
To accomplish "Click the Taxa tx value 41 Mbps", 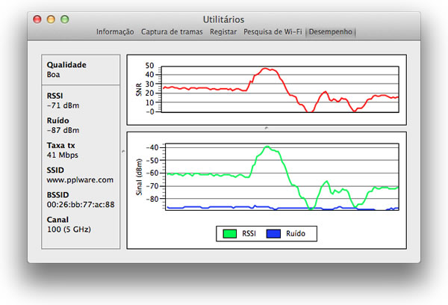I will [x=63, y=155].
